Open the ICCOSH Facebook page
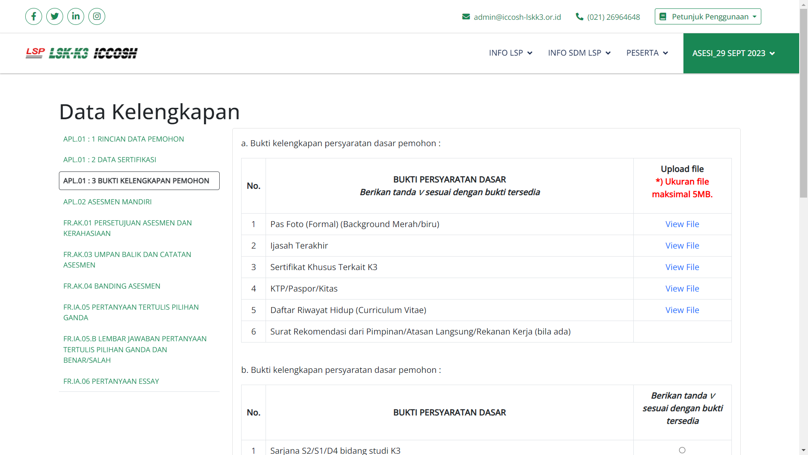Image resolution: width=808 pixels, height=455 pixels. [x=34, y=16]
